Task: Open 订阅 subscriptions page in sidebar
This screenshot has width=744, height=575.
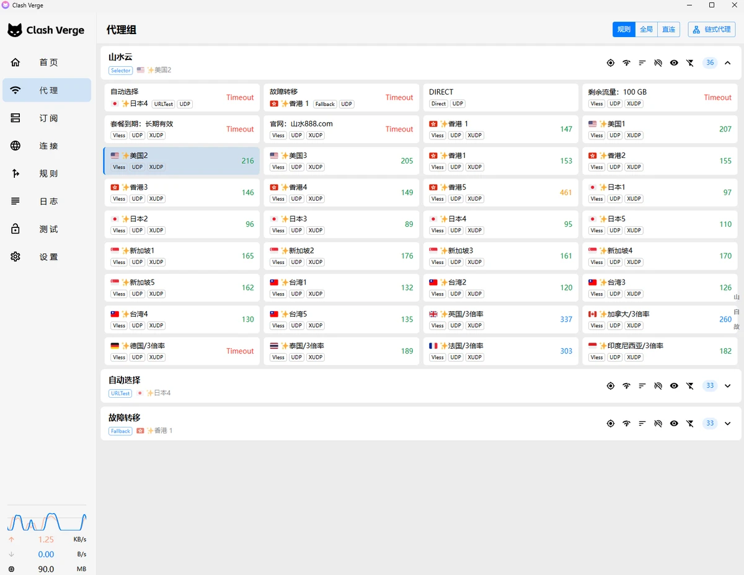Action: (47, 118)
